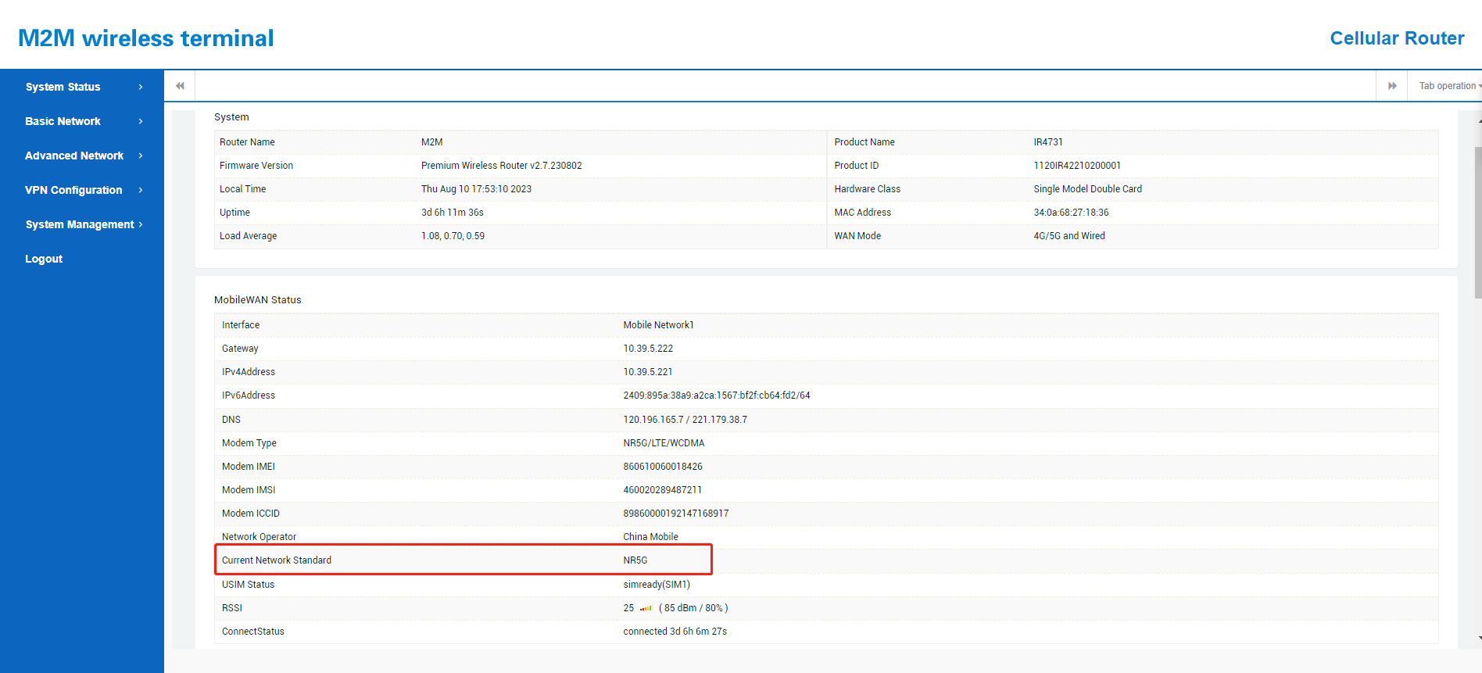Select Modem ICCID 89860000192147168917
This screenshot has height=673, width=1482.
(x=676, y=514)
